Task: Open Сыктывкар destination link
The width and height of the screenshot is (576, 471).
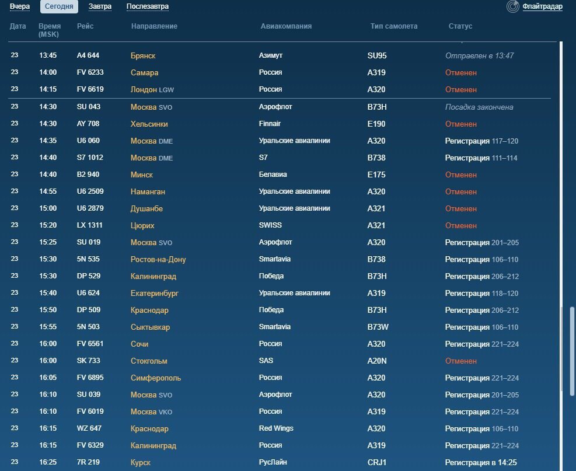Action: (x=150, y=327)
